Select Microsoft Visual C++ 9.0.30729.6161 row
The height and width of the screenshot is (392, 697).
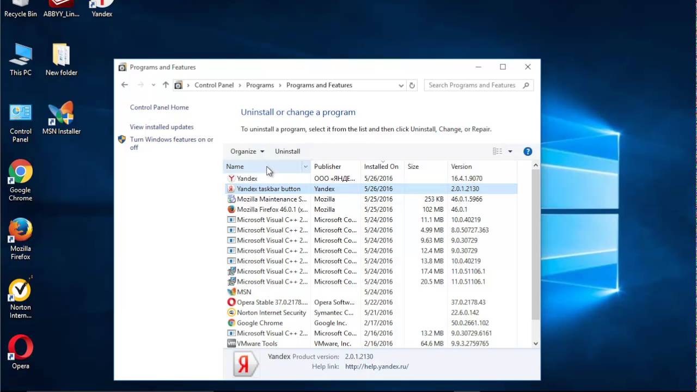(371, 333)
